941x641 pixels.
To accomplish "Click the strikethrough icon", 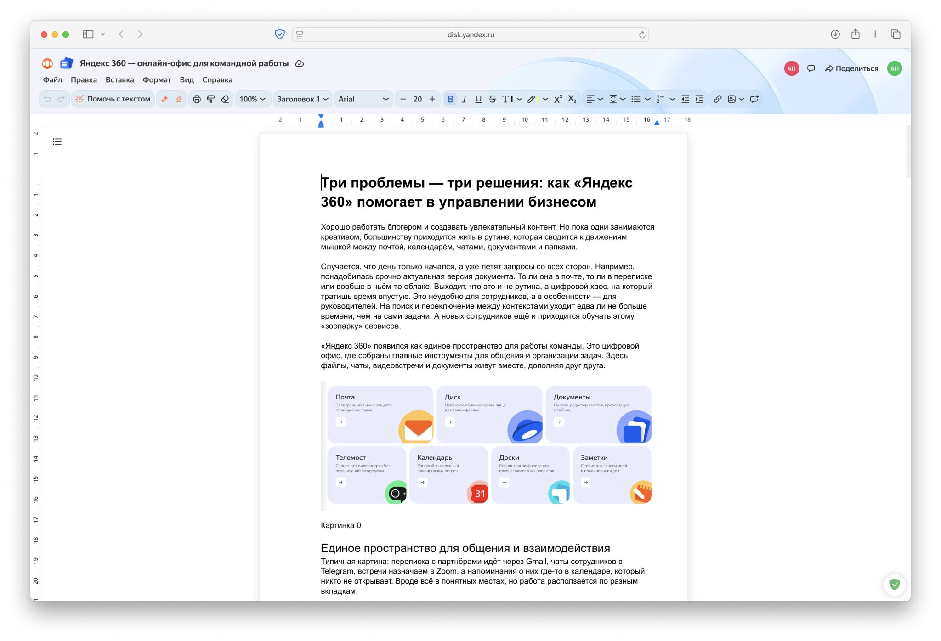I will pyautogui.click(x=492, y=99).
